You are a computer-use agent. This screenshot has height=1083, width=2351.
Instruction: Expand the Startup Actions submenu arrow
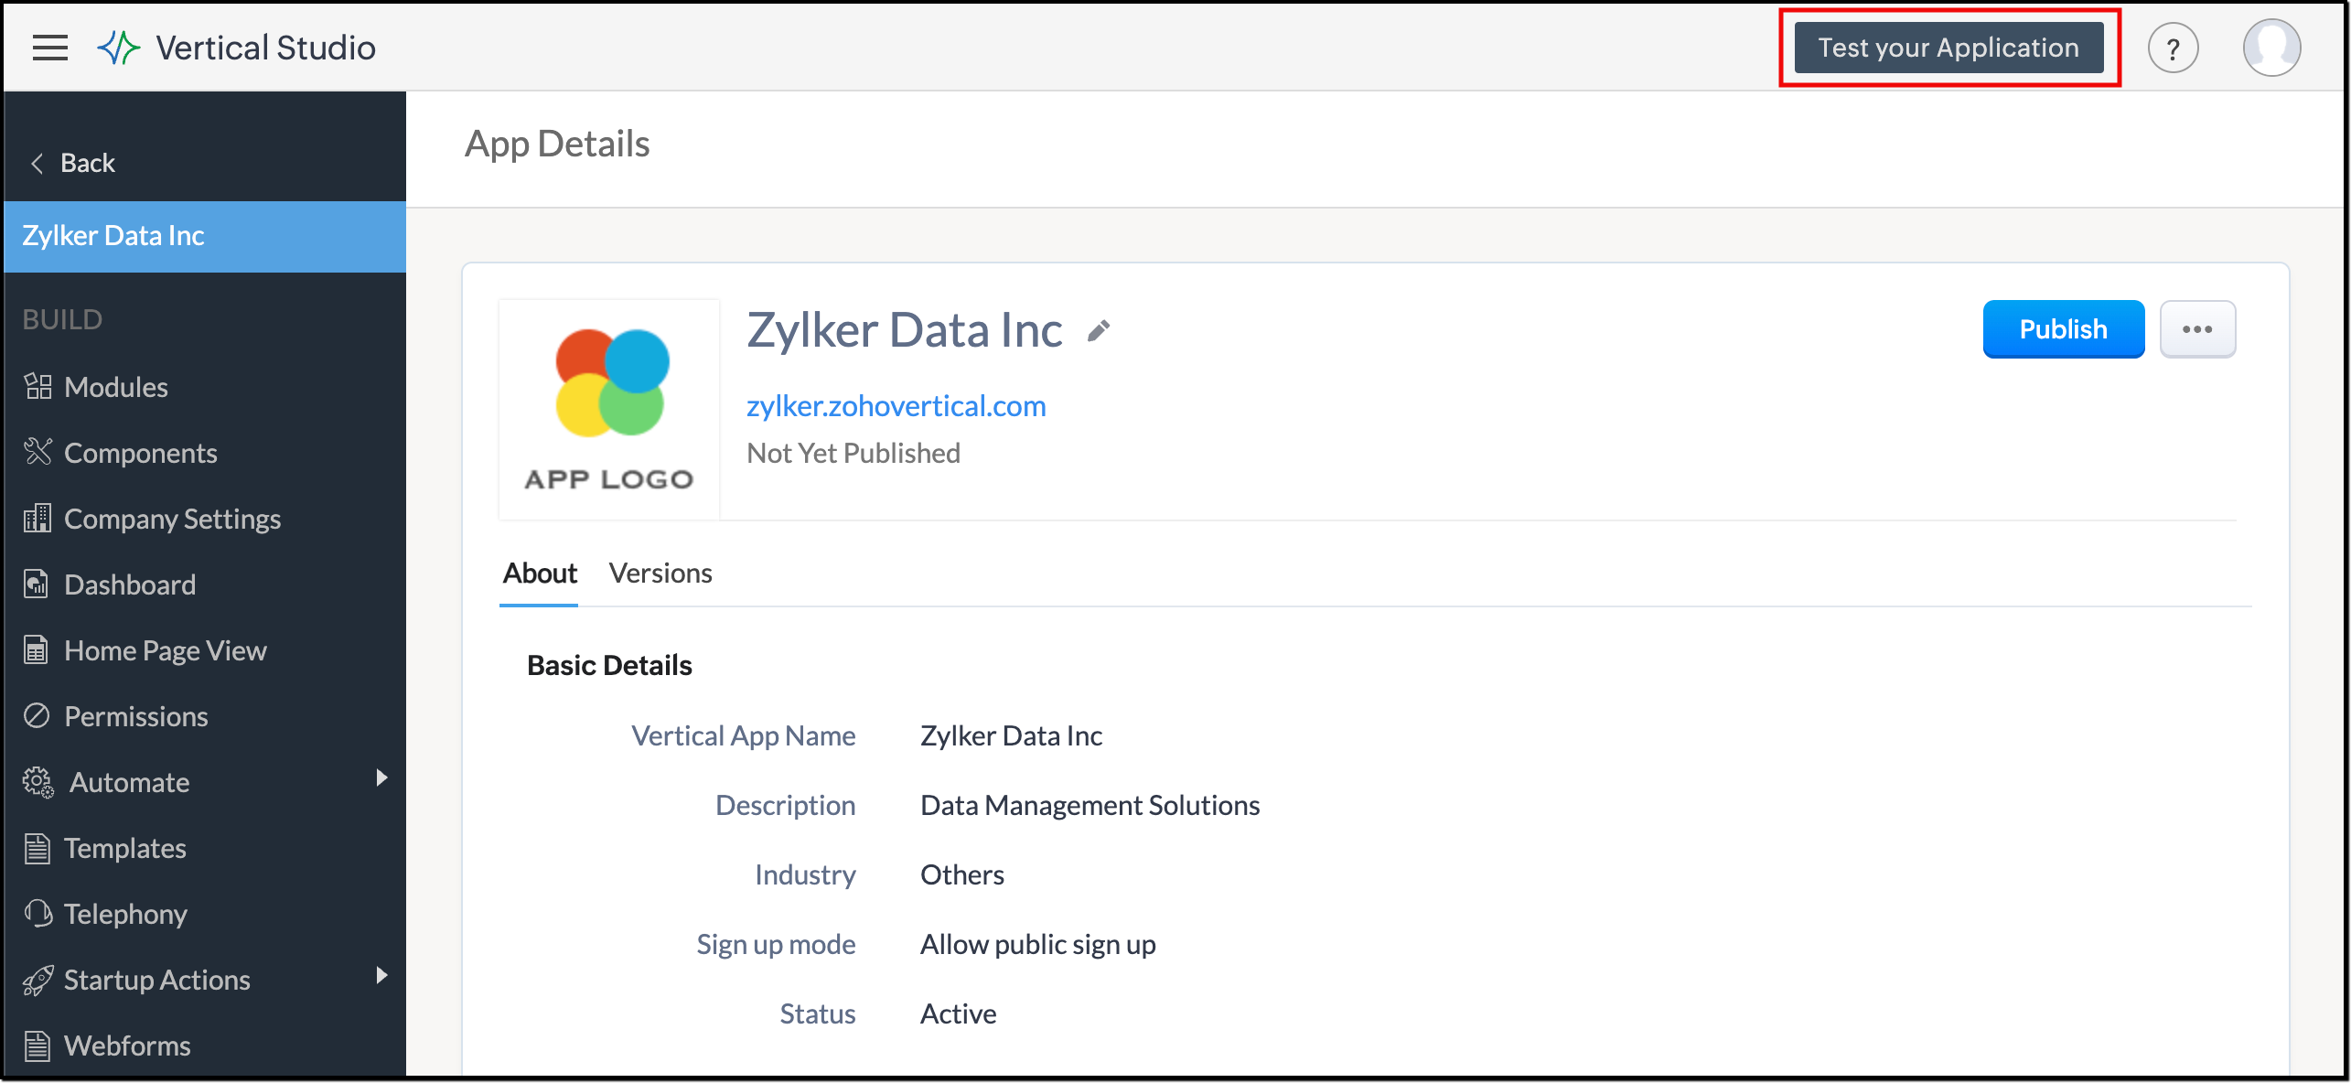click(381, 976)
